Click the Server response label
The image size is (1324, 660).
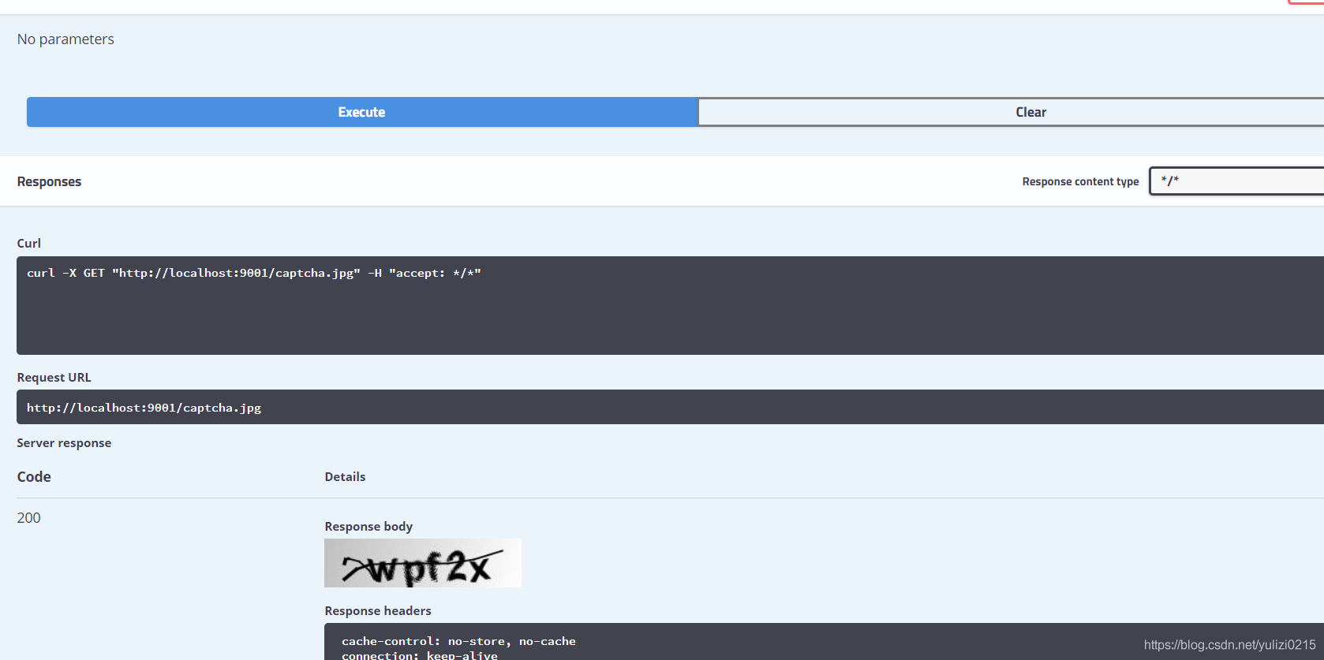pos(64,443)
